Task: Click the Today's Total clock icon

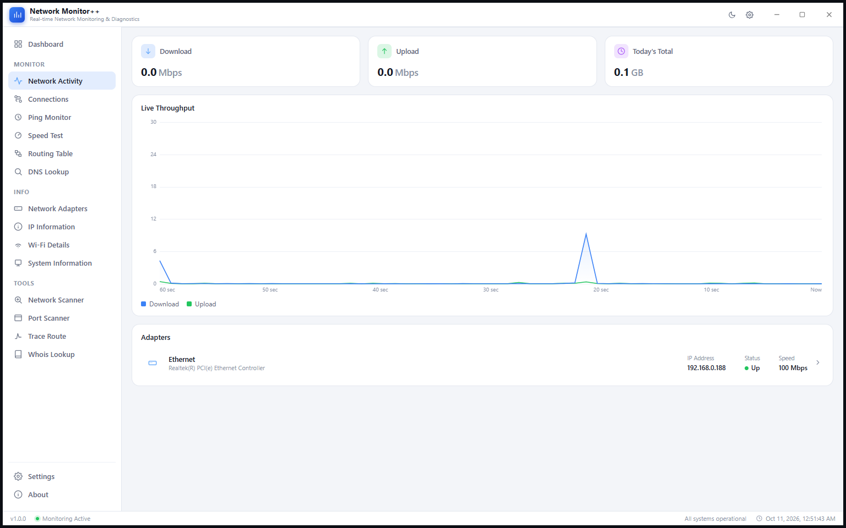Action: 621,51
